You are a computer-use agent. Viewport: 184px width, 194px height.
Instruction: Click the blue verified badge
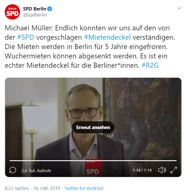[x=50, y=9]
